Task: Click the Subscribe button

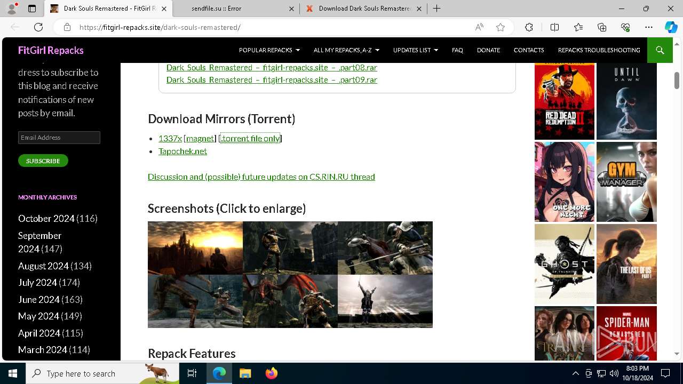Action: 43,161
